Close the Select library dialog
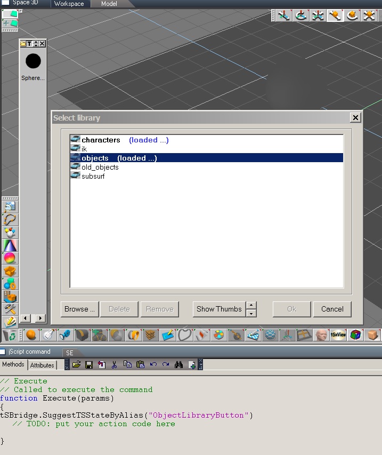Screen dimensions: 382x455 pyautogui.click(x=355, y=117)
